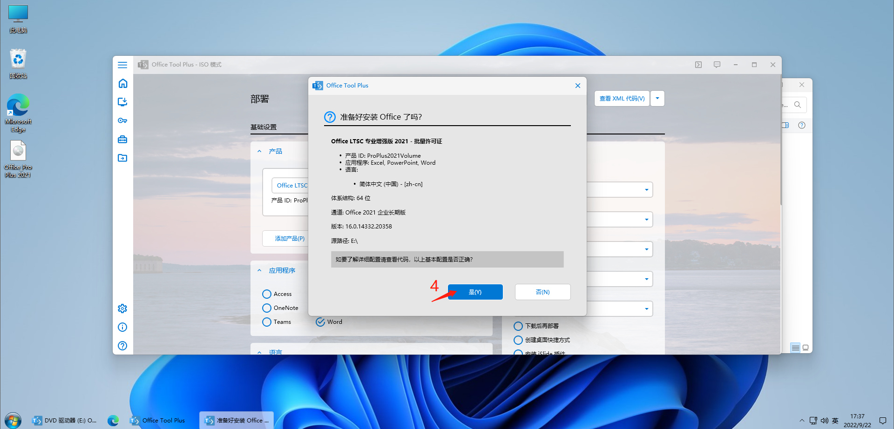894x429 pixels.
Task: Switch to details view icon in background window
Action: tap(795, 348)
